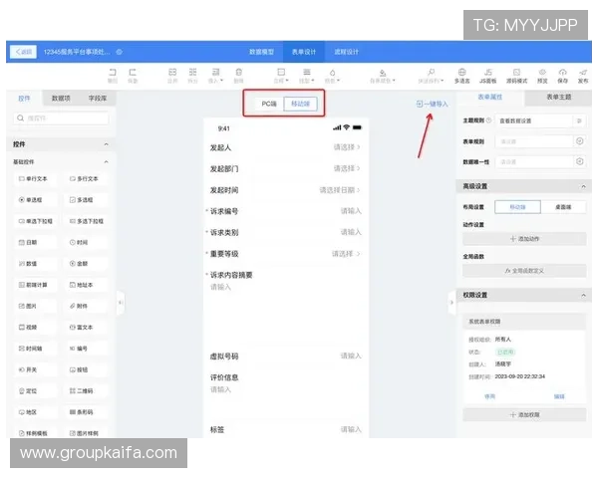Image resolution: width=598 pixels, height=478 pixels.
Task: Select the 多选框 checkbox control
Action: (x=86, y=200)
